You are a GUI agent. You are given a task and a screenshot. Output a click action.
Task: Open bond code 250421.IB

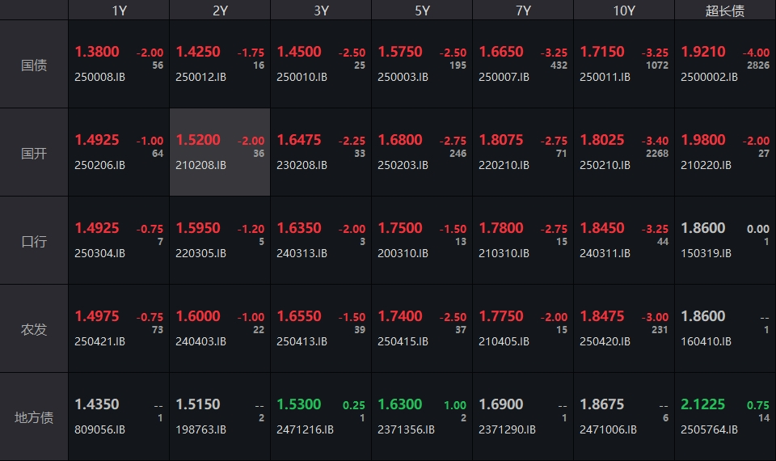100,341
